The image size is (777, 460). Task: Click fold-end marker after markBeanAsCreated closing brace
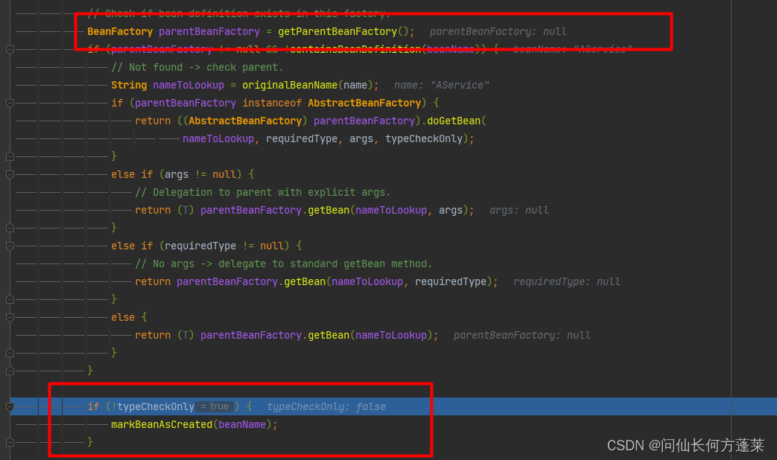tap(10, 442)
